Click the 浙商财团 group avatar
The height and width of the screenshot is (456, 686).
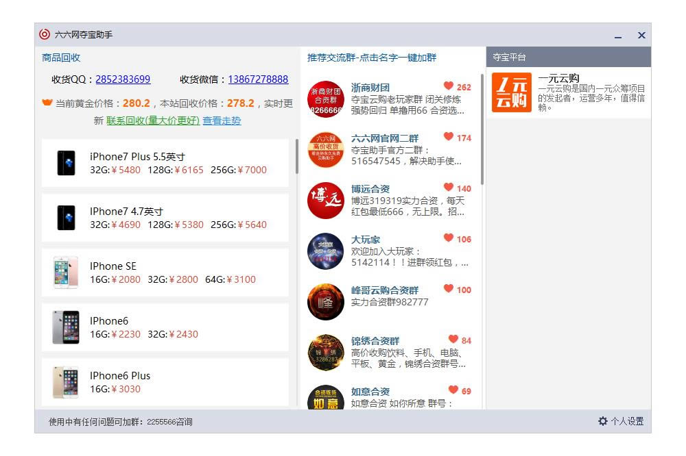tap(325, 99)
